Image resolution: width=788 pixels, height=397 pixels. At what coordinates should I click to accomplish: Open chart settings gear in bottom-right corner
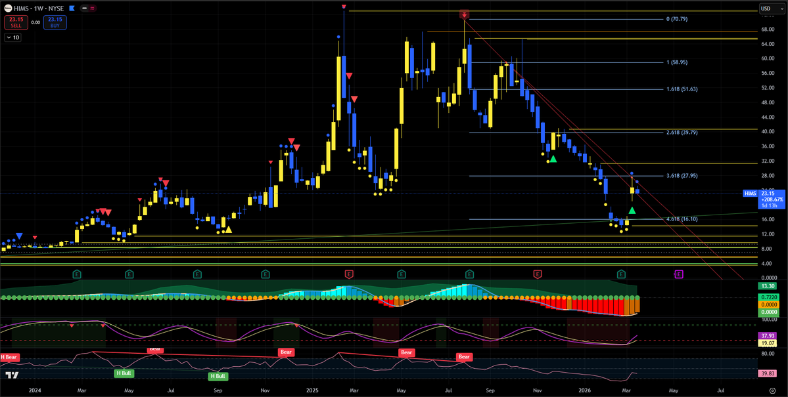pos(772,390)
